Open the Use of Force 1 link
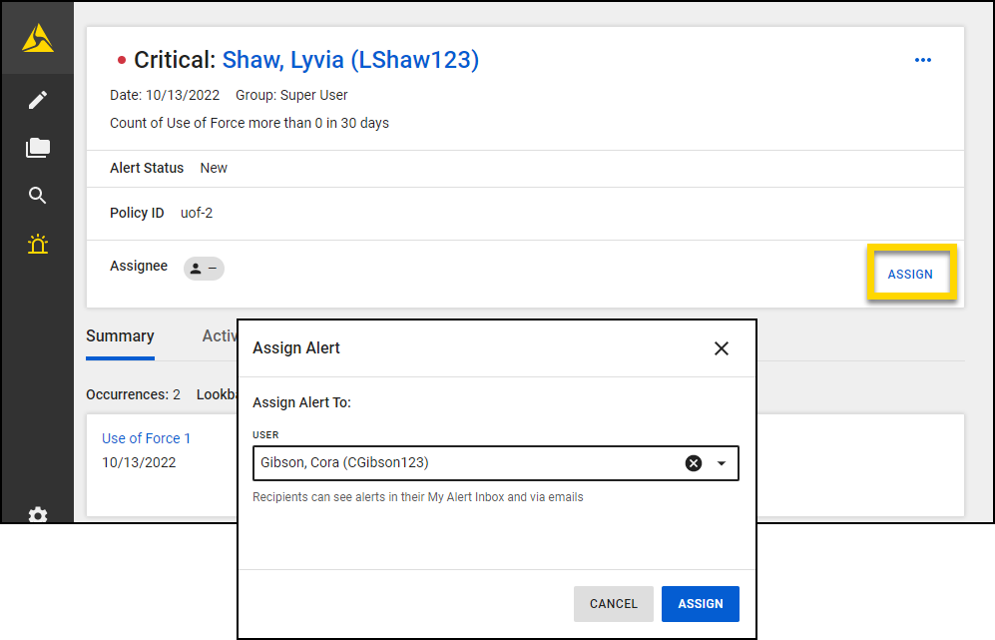The height and width of the screenshot is (640, 995). tap(146, 438)
